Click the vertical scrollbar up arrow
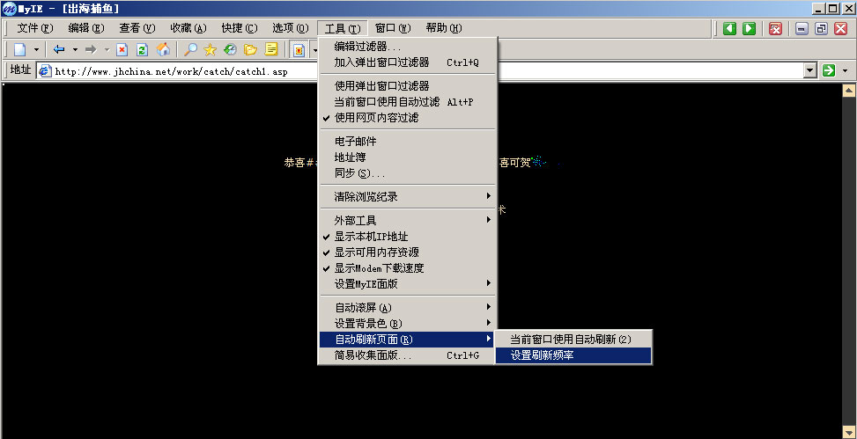This screenshot has width=857, height=439. coord(849,91)
